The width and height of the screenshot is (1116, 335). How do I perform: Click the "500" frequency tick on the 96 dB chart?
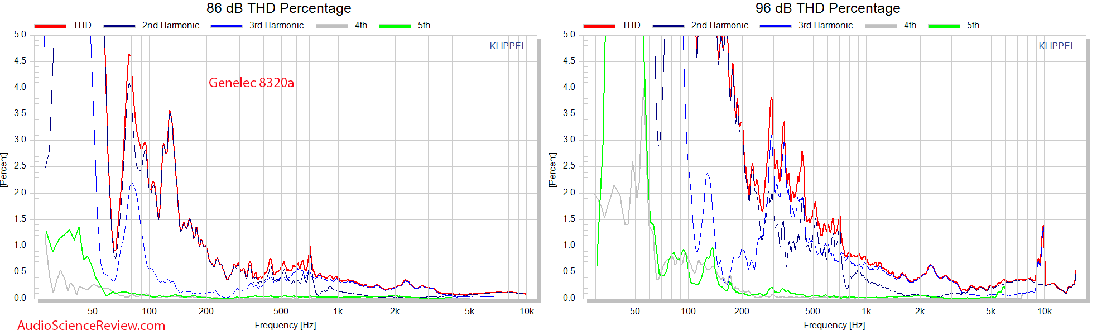(812, 312)
